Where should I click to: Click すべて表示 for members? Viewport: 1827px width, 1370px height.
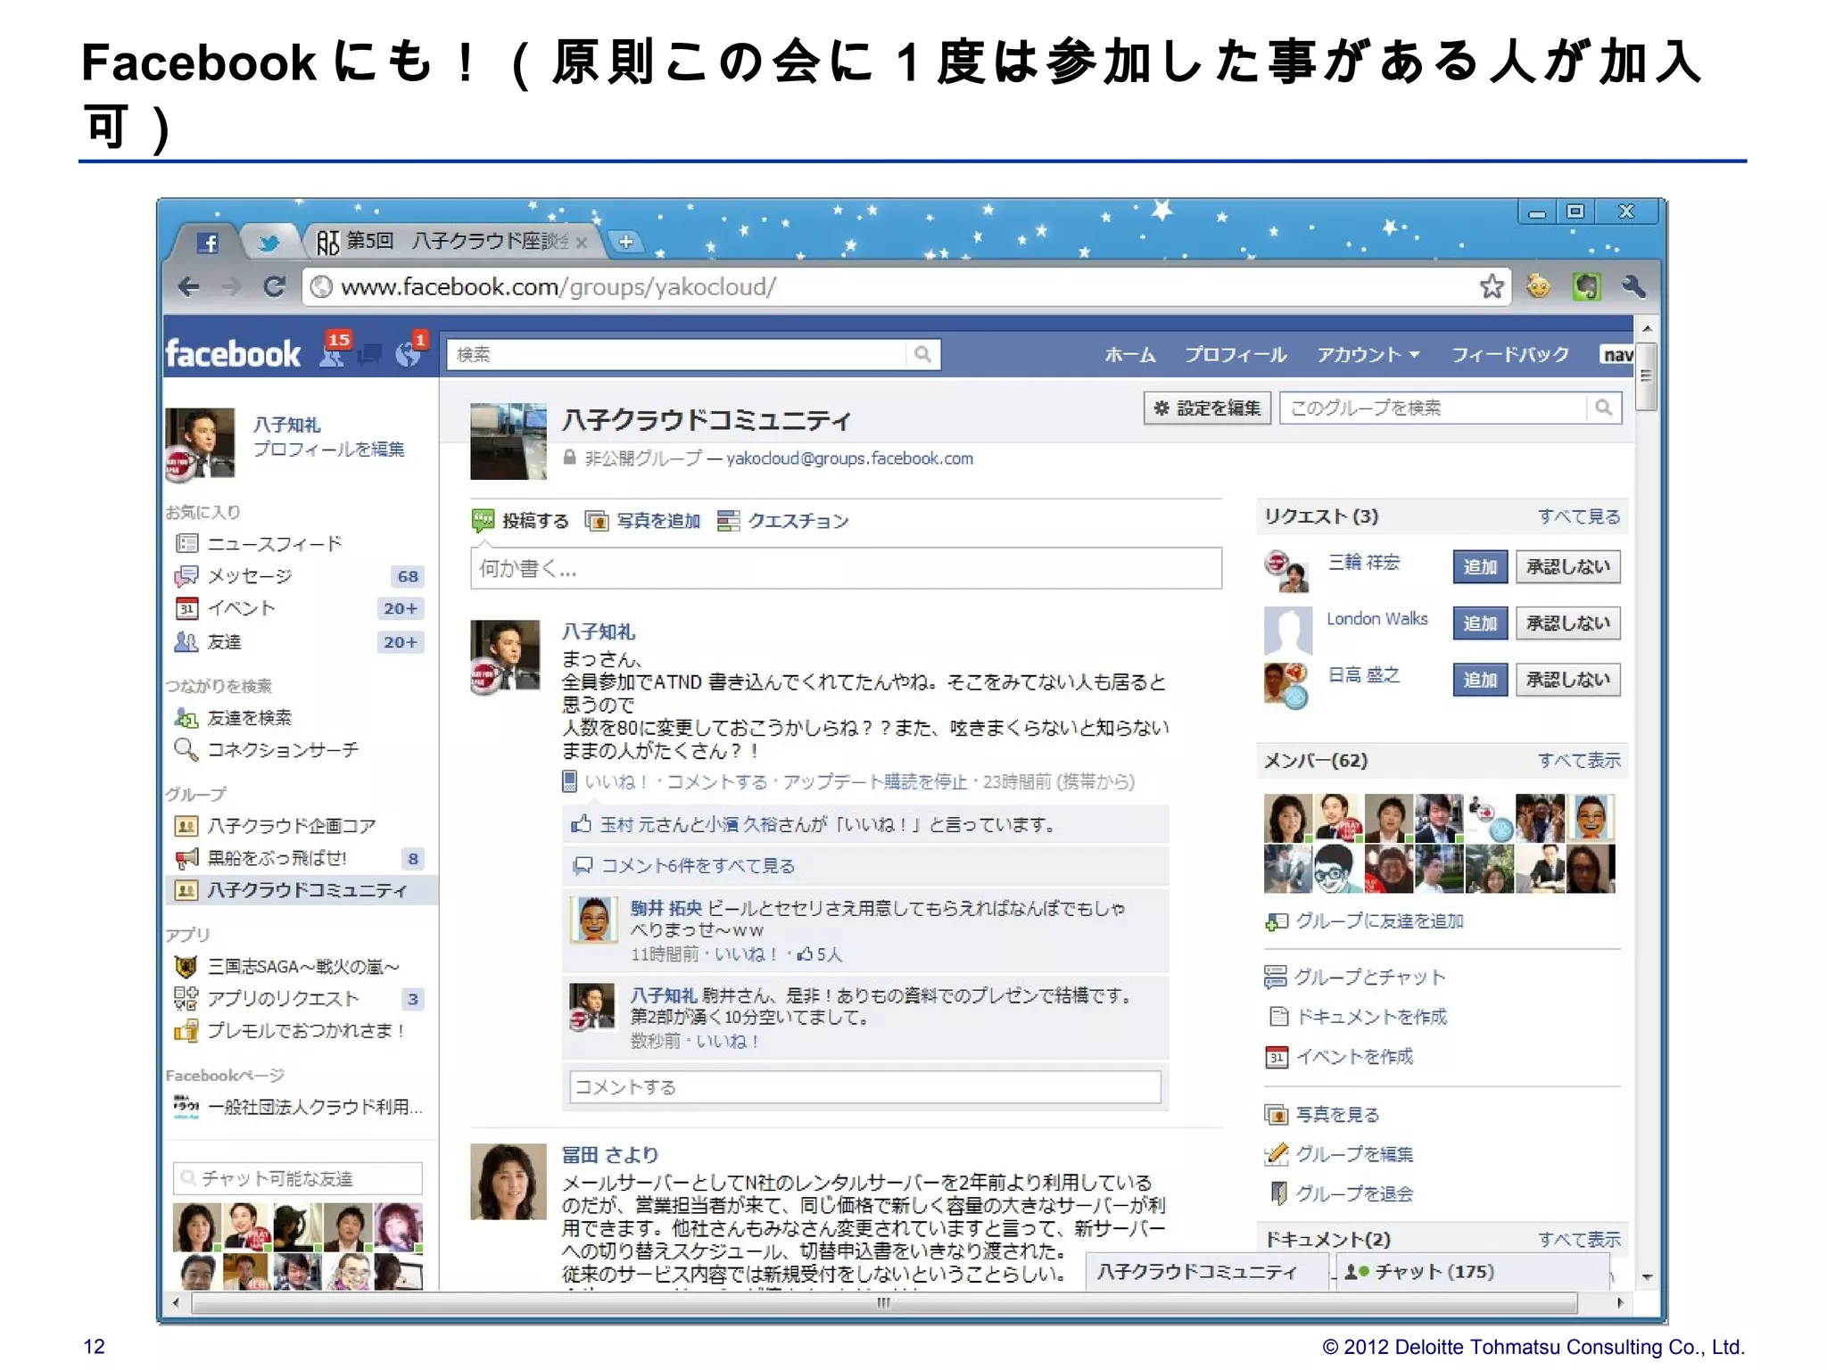1579,760
